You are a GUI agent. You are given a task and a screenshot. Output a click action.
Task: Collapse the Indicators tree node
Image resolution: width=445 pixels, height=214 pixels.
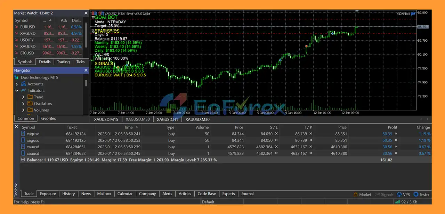[x=17, y=91]
